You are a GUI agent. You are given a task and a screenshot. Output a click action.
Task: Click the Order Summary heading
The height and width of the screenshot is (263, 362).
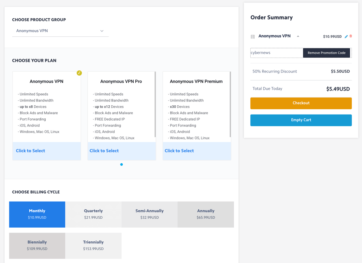click(271, 18)
